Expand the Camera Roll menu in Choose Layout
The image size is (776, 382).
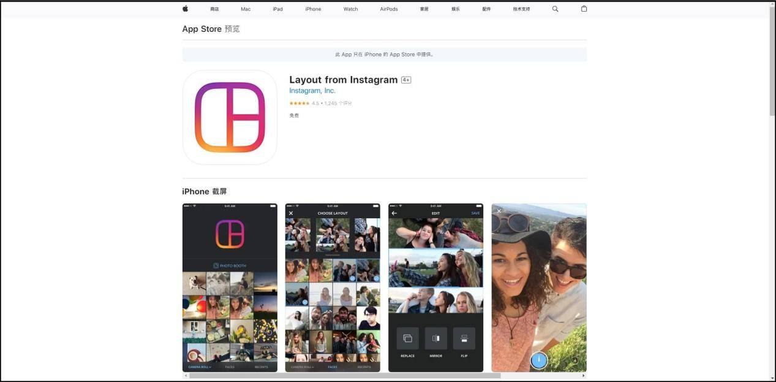pos(302,367)
